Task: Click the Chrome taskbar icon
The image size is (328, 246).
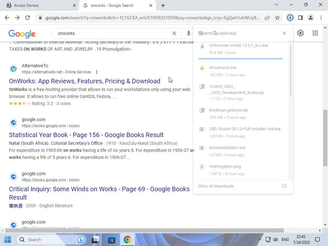Action: pyautogui.click(x=127, y=240)
